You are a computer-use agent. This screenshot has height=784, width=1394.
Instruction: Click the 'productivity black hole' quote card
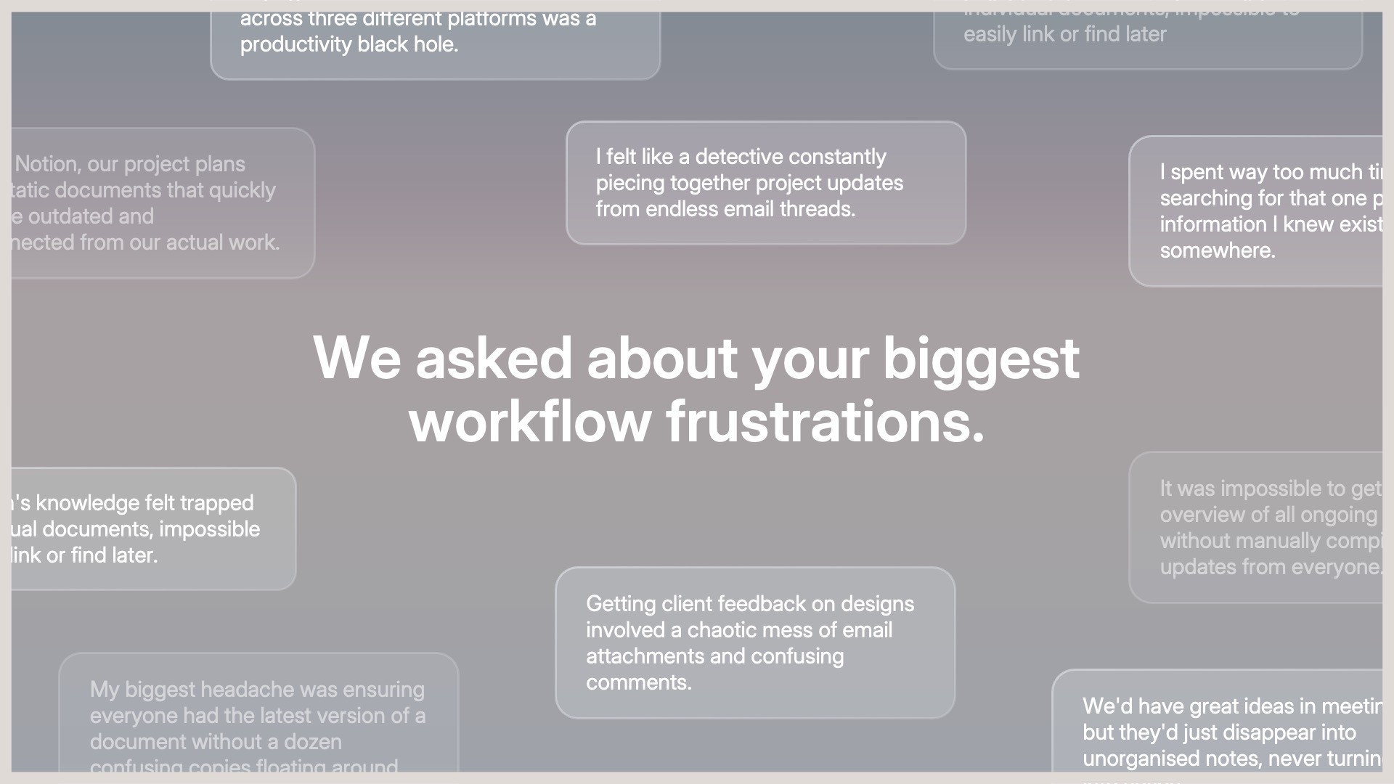[434, 44]
